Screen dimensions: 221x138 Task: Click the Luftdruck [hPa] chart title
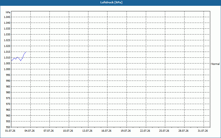click(111, 2)
